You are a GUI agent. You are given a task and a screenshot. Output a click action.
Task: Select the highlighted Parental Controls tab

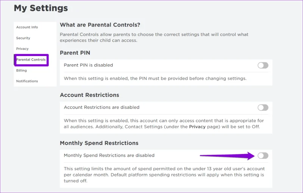(31, 60)
